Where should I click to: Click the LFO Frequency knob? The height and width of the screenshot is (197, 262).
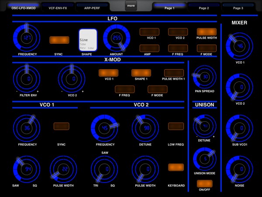(x=27, y=38)
